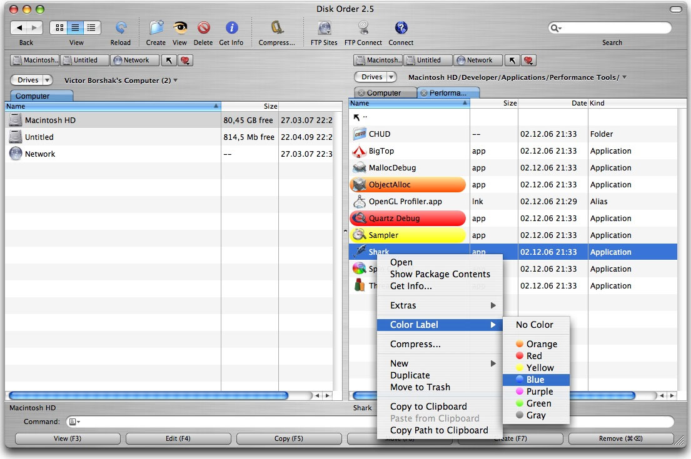Click right pane Untitled drive button
The image size is (691, 459).
[428, 61]
